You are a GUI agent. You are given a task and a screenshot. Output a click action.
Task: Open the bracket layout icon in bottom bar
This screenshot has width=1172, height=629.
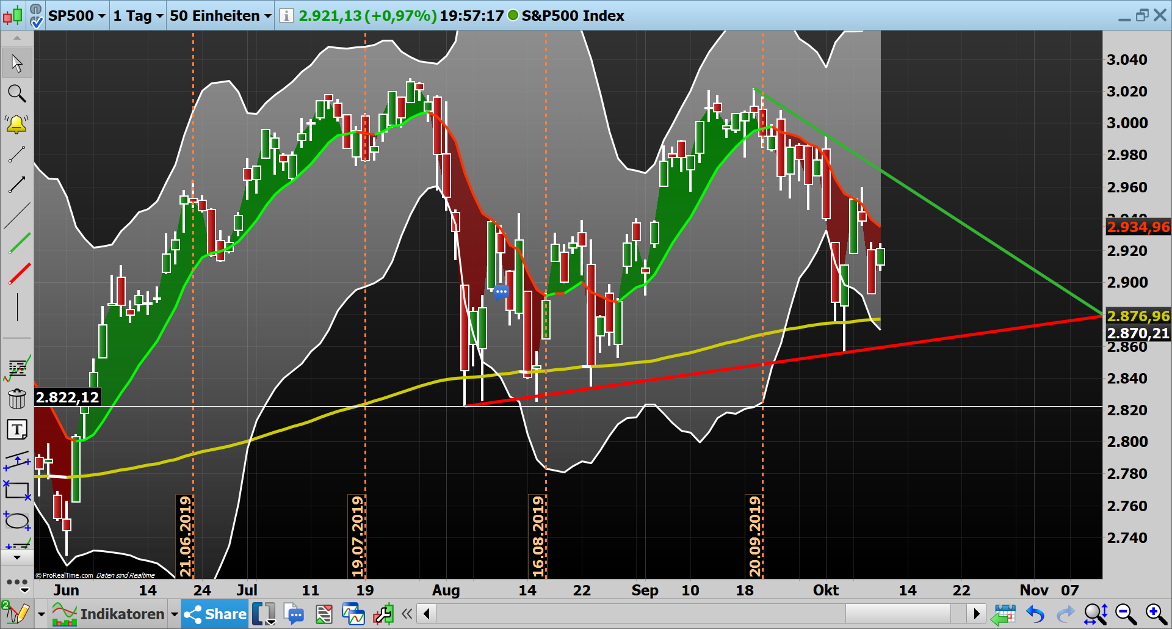click(264, 614)
